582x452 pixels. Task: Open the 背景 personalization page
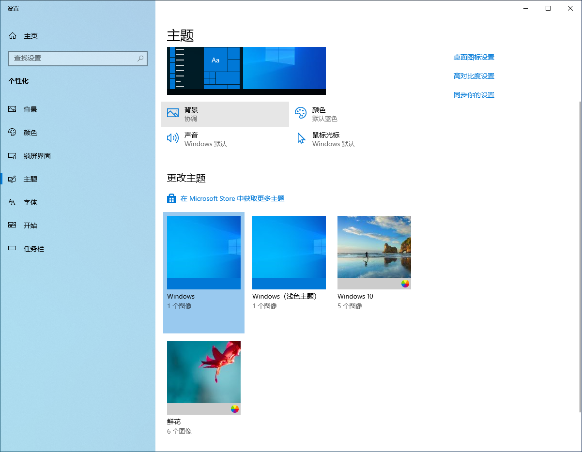point(77,109)
